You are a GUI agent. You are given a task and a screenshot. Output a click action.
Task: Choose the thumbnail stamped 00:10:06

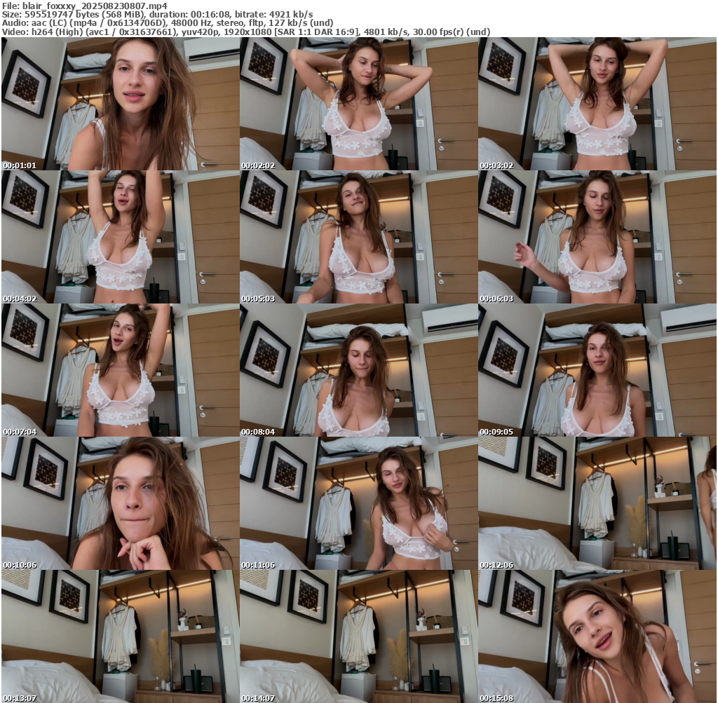tap(121, 503)
